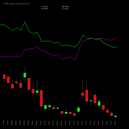The height and width of the screenshot is (129, 129).
Task: Click the '22 May' date axis label
Action: point(20,123)
